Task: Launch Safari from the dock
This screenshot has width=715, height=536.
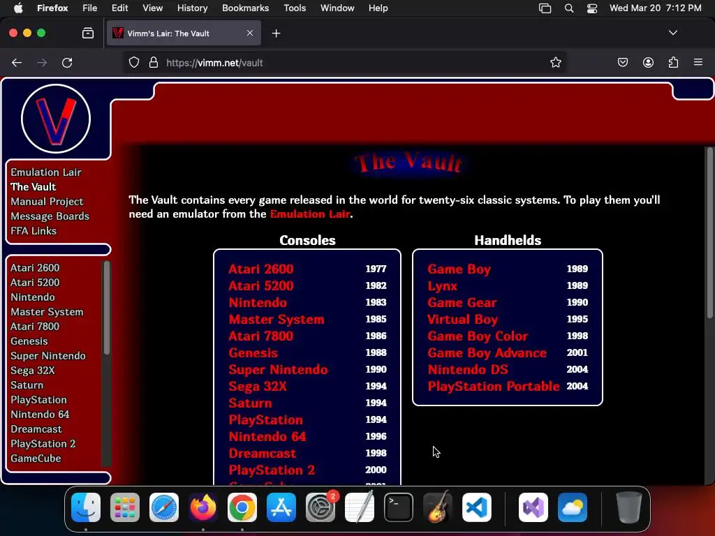Action: click(x=164, y=507)
